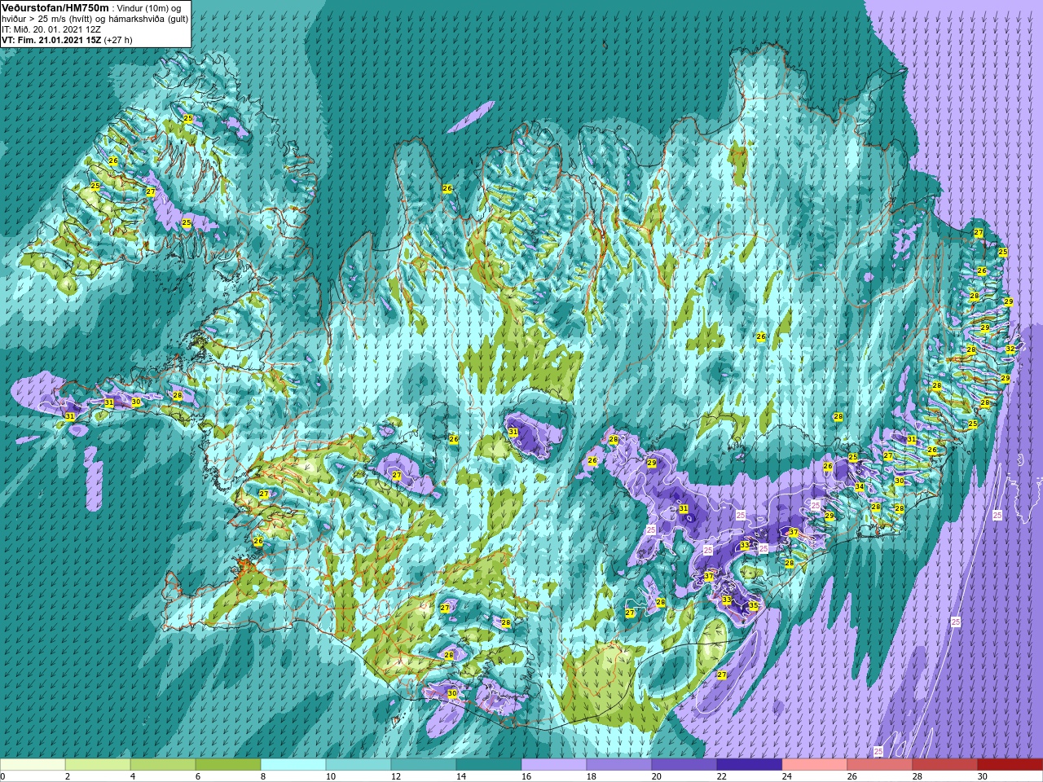
Task: Click the colour scale tick label 16
Action: point(526,776)
